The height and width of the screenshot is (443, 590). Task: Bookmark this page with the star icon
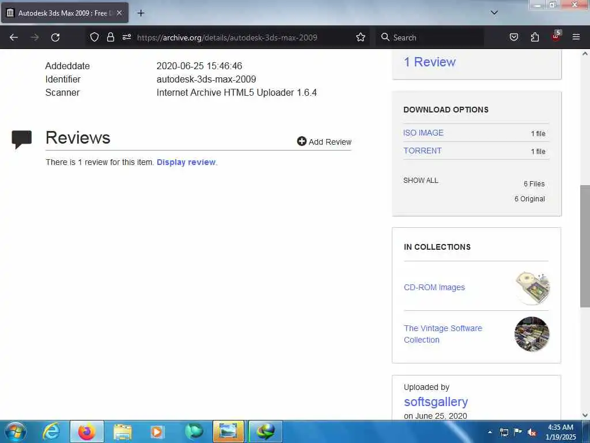[361, 37]
